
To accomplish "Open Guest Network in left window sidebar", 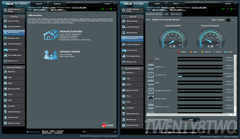I will tap(14, 27).
